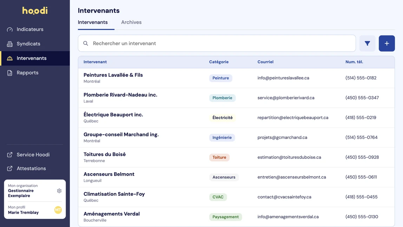
Task: Open Peintures Lavallée & Fils row
Action: 237,78
